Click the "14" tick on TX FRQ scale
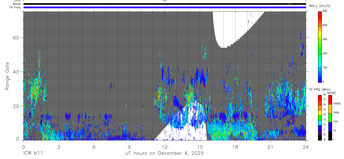 click(x=324, y=115)
